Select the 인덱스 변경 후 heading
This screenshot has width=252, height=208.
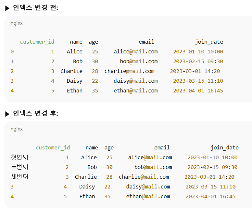pyautogui.click(x=35, y=113)
